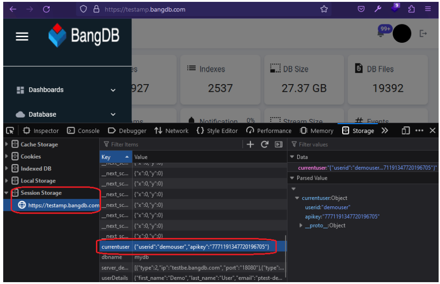Select https://testamp.bangdb.com under Session Storage
The width and height of the screenshot is (440, 284).
pos(64,205)
